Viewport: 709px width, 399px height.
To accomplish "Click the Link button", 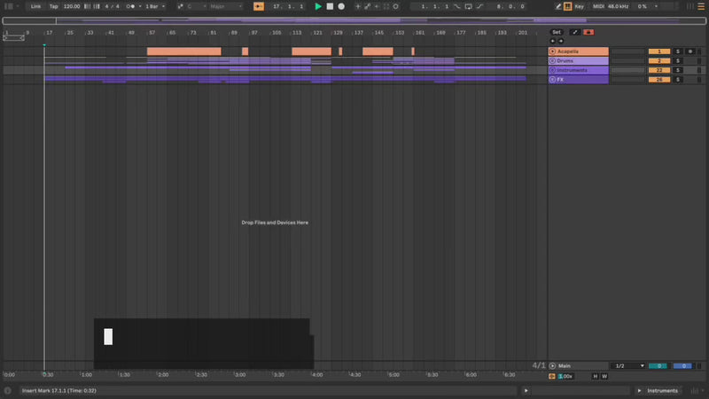I will 35,6.
